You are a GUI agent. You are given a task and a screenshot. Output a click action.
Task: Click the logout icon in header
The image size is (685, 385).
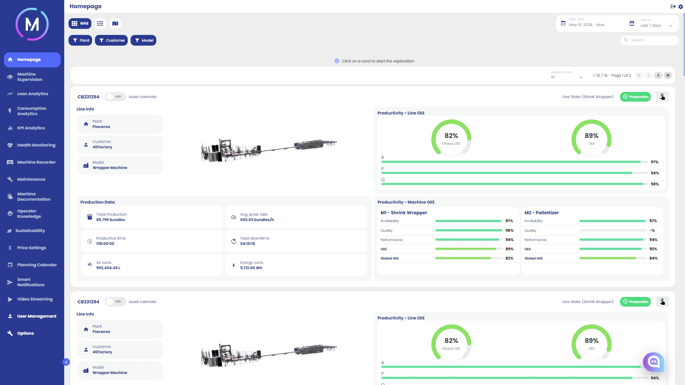tap(673, 6)
